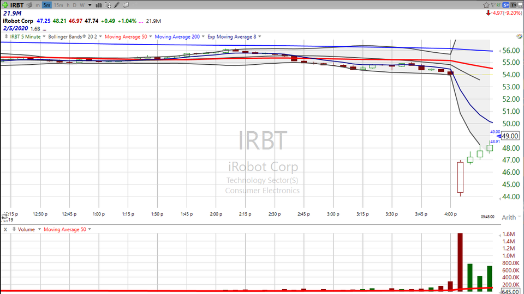Image resolution: width=524 pixels, height=294 pixels.
Task: Click the green high price 48.21
Action: click(x=59, y=21)
